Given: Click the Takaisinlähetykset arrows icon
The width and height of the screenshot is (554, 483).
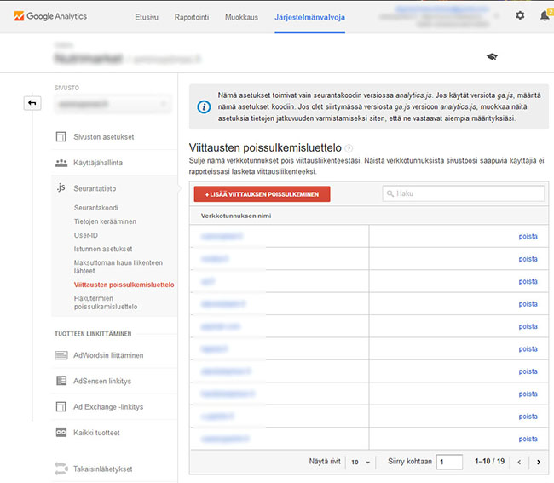Looking at the screenshot, I should [x=61, y=469].
